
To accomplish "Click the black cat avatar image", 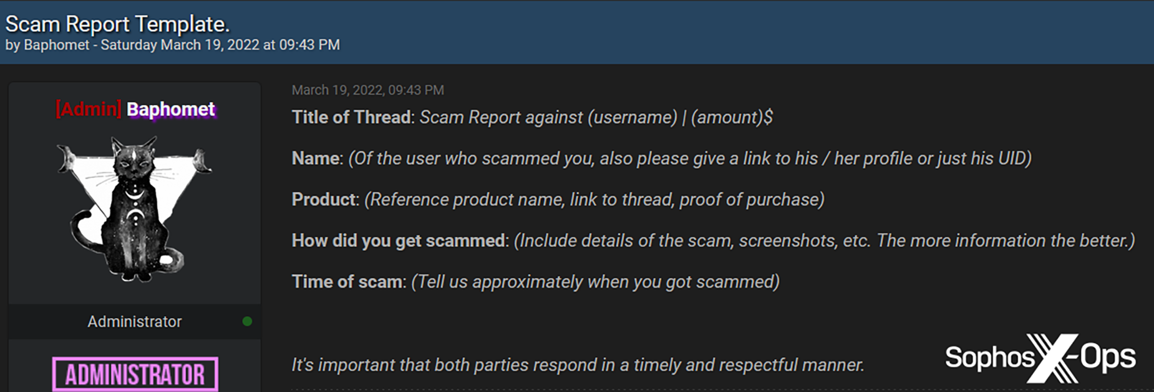I will (x=134, y=207).
